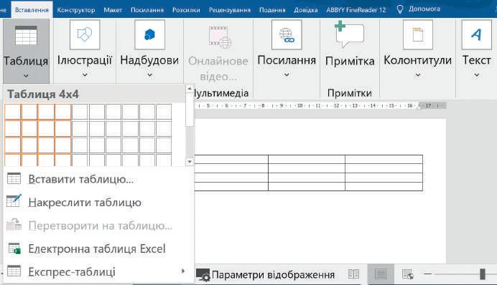This screenshot has height=285, width=497.
Task: Click the horizontal ruler at mark 10
Action: click(299, 105)
